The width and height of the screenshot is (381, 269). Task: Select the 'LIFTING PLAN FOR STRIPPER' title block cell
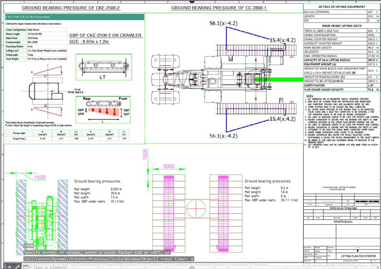358,256
